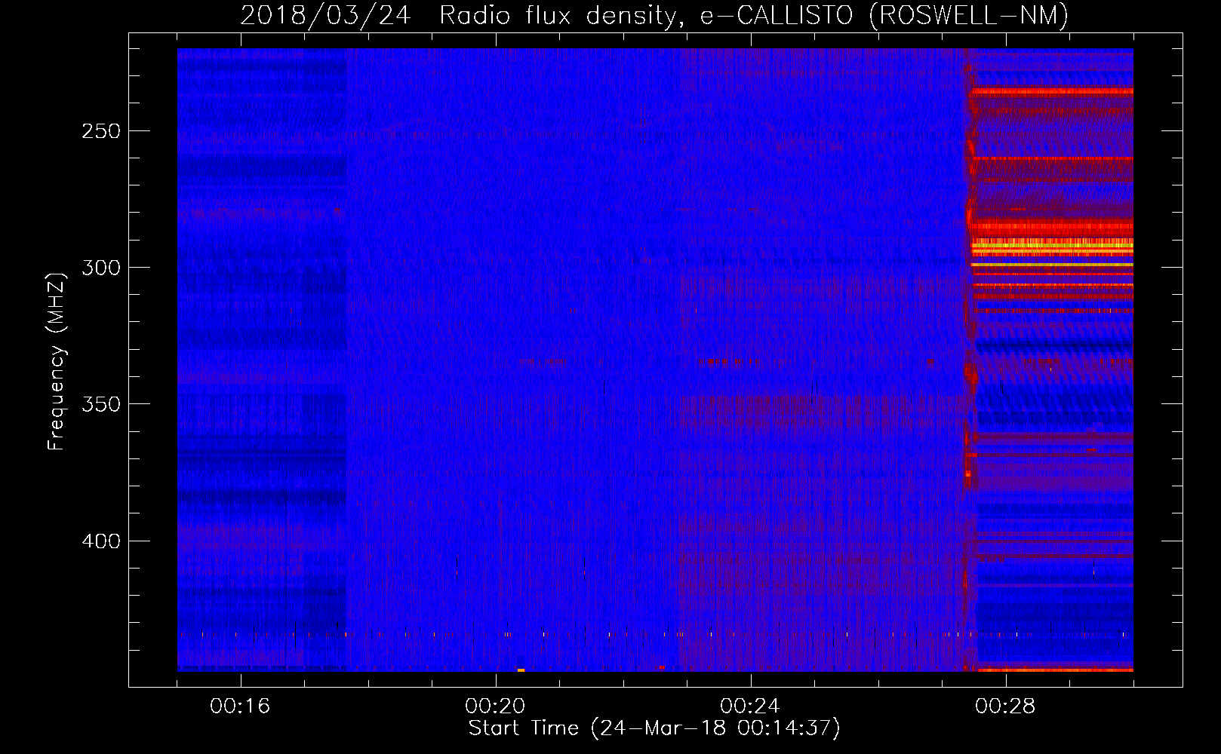1221x754 pixels.
Task: Click the 00:28 time tick label
Action: (x=1005, y=706)
